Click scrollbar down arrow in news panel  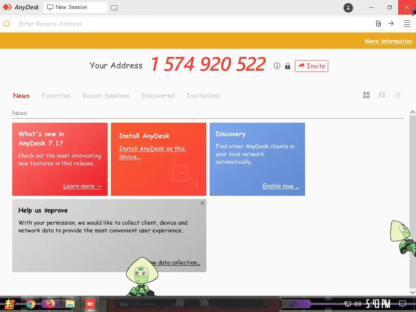(413, 292)
